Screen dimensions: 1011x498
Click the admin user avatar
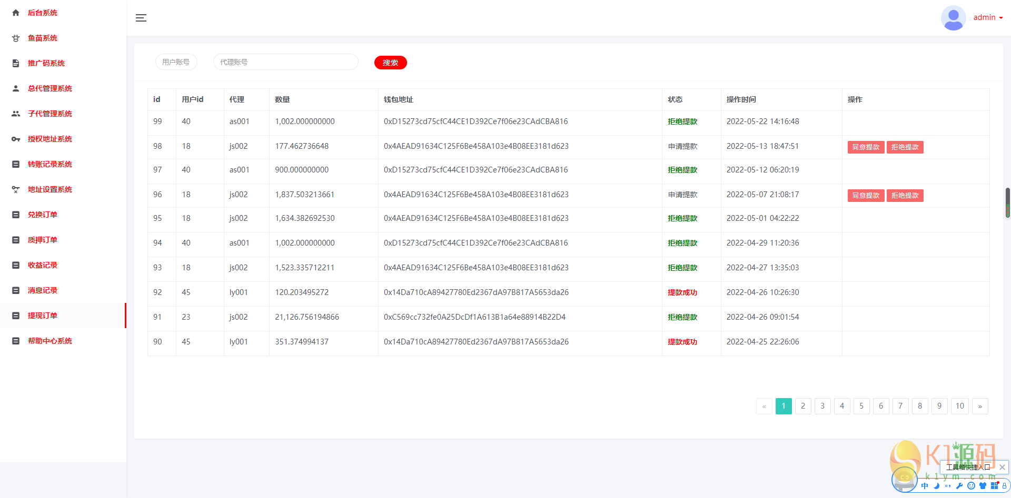953,18
